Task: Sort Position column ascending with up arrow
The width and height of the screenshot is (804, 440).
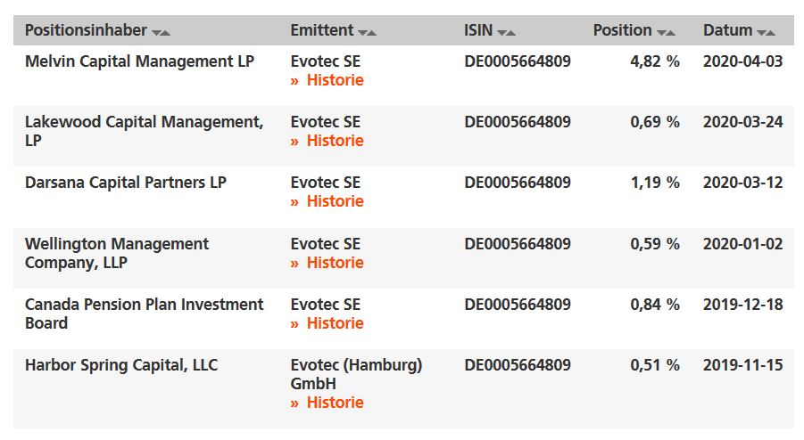Action: pyautogui.click(x=670, y=32)
